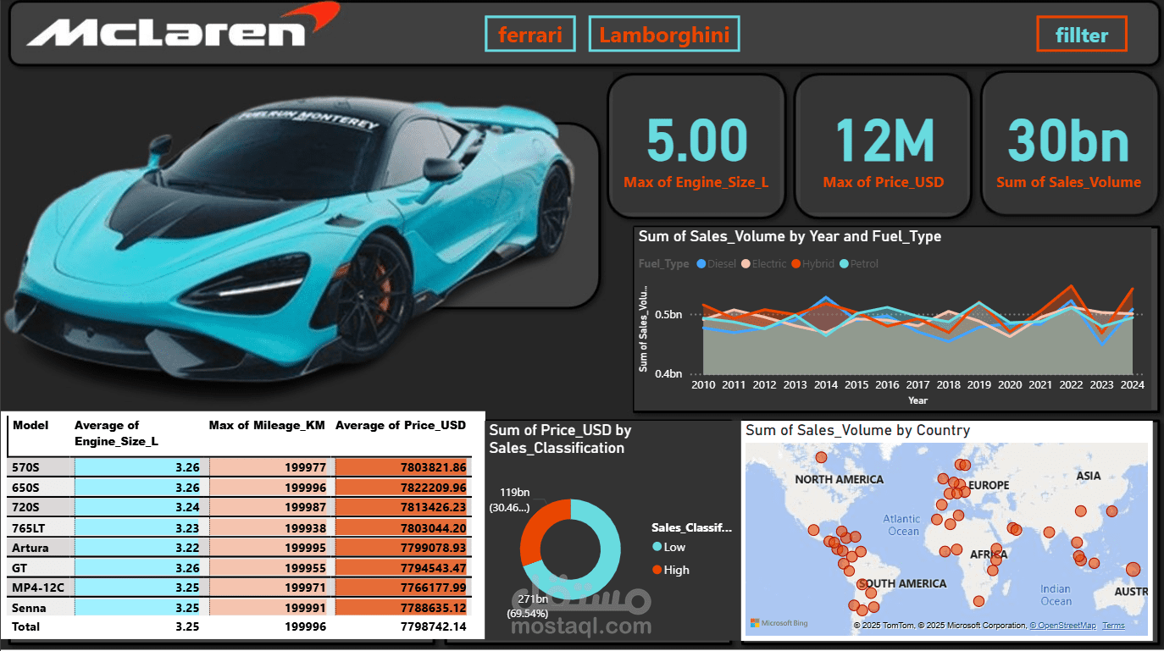
Task: Click the 0.4bn y-axis label
Action: point(668,373)
